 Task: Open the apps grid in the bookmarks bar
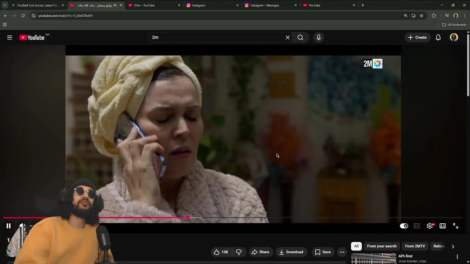[x=5, y=25]
